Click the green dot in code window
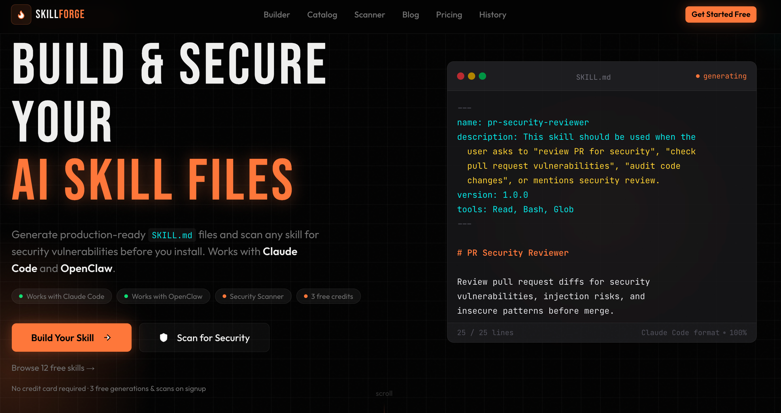 (482, 76)
